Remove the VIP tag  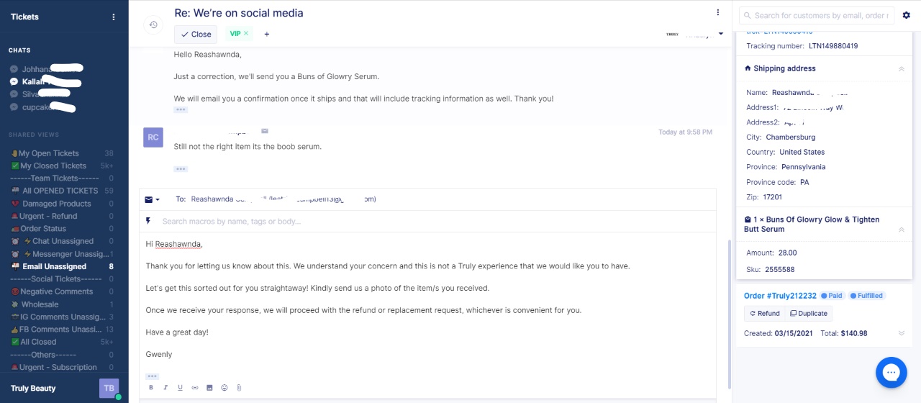pos(246,33)
